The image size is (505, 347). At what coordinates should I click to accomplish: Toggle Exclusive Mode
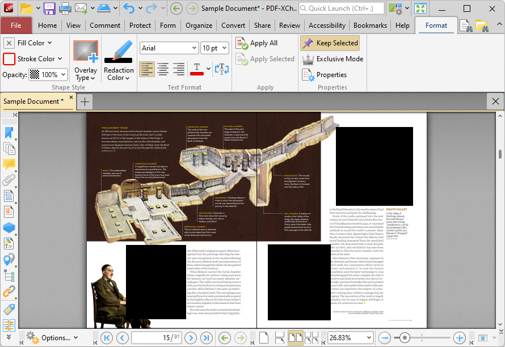click(333, 59)
